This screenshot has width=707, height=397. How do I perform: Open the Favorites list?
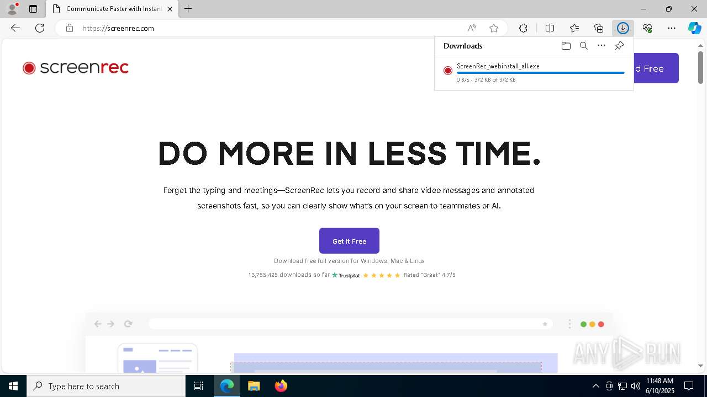click(574, 28)
